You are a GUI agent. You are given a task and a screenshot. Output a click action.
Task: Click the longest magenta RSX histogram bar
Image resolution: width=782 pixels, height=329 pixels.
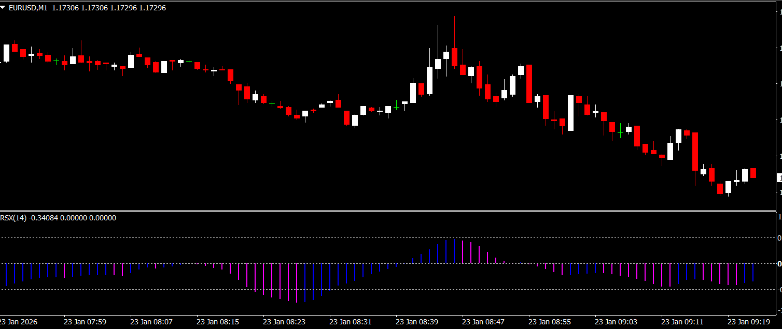297,282
